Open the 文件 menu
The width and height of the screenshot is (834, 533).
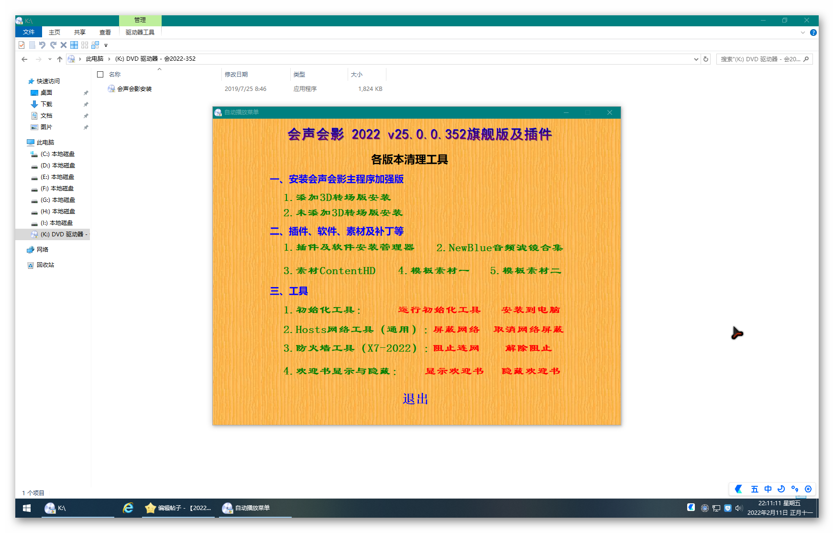coord(29,32)
